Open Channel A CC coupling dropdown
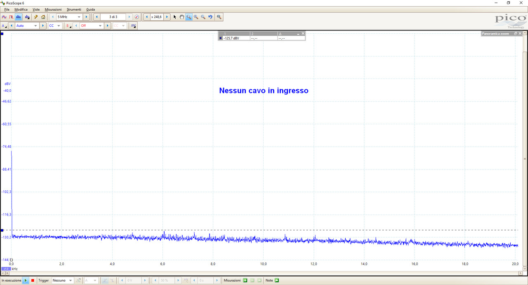Viewport: 528px width, 285px height. coord(55,25)
